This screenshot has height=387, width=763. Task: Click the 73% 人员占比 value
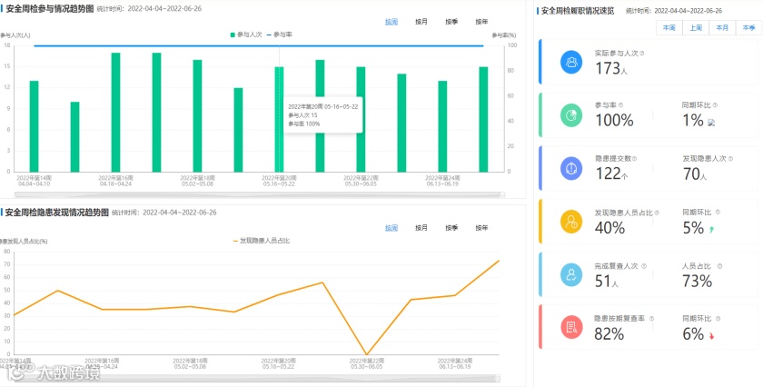coord(698,281)
